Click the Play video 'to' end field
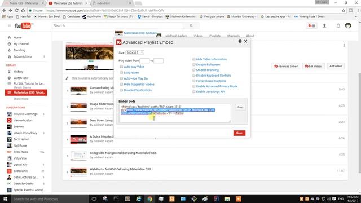361x203 pixels. point(159,61)
